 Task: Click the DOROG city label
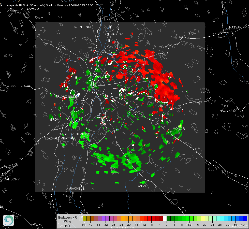(33, 9)
